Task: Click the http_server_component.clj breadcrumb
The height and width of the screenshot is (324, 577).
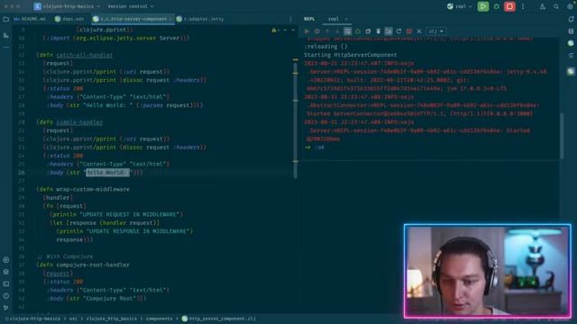Action: pyautogui.click(x=219, y=319)
